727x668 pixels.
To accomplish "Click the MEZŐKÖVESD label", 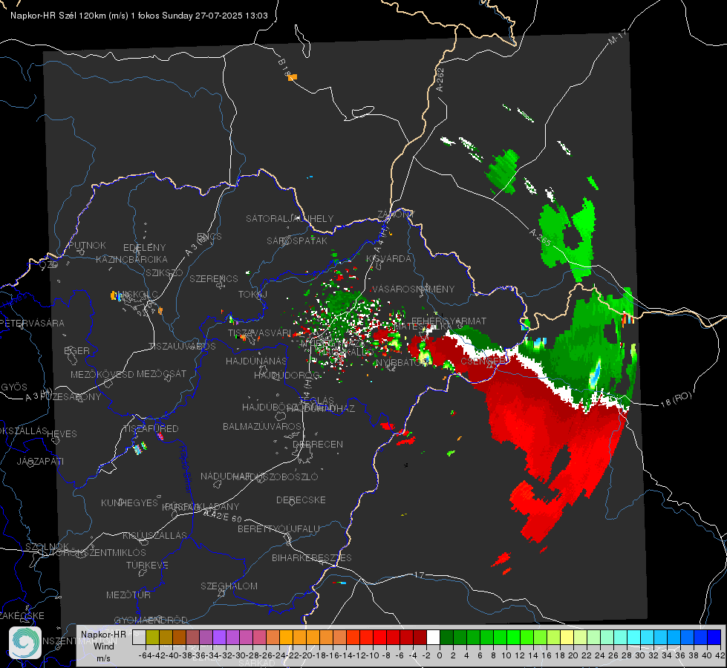I will (102, 374).
